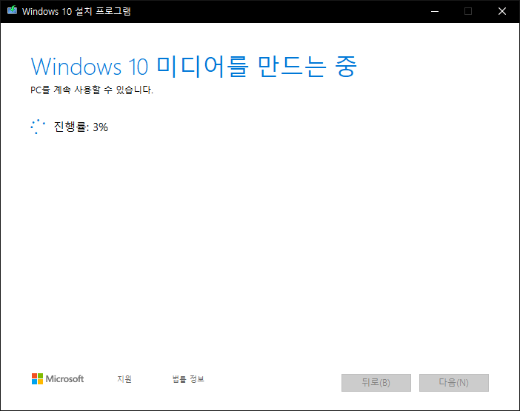Minimize the Windows 10 setup window
Viewport: 520px width, 411px height.
point(435,11)
